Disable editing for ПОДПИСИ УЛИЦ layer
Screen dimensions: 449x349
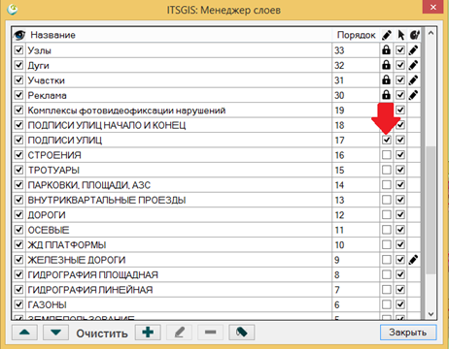pos(386,140)
